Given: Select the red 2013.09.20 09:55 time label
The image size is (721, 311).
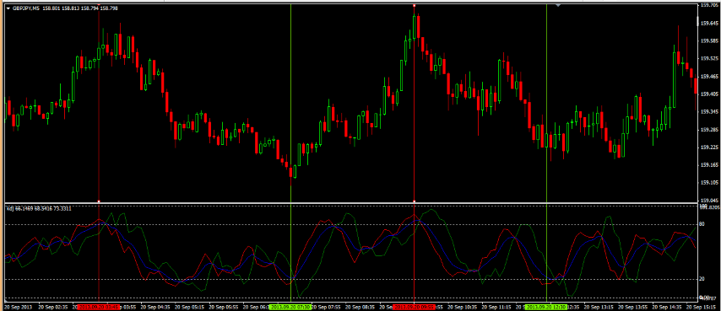Looking at the screenshot, I should (x=414, y=307).
